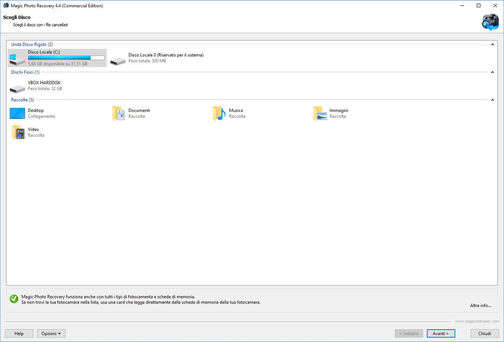Click the Collegamento text under Desktop
This screenshot has width=504, height=342.
tap(41, 116)
